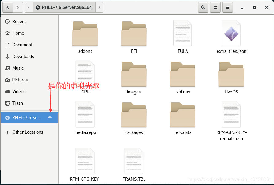Select the RPM-GPG-KEY-redhat-beta file icon
The image size is (274, 185).
pyautogui.click(x=231, y=114)
